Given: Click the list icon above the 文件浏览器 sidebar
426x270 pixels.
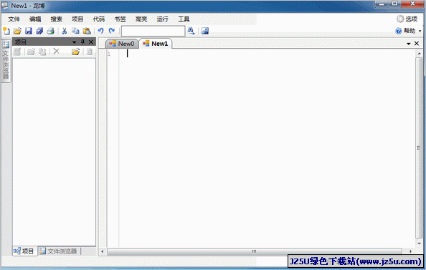Looking at the screenshot, I should pyautogui.click(x=6, y=44).
